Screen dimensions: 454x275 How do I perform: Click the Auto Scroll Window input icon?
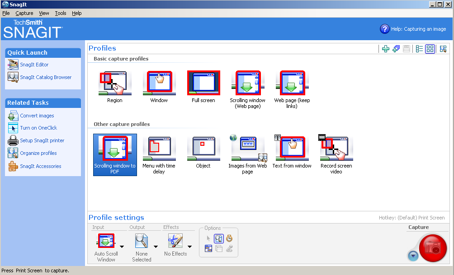106,241
